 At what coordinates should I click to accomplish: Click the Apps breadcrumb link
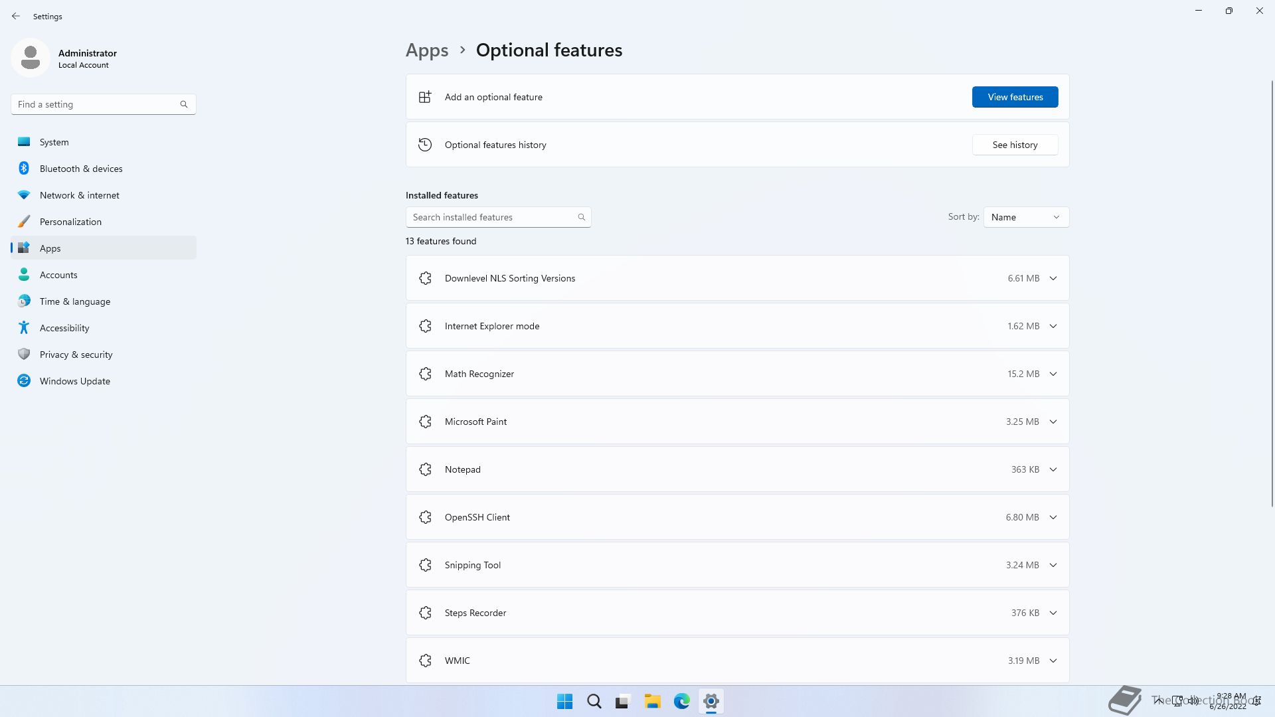[427, 50]
